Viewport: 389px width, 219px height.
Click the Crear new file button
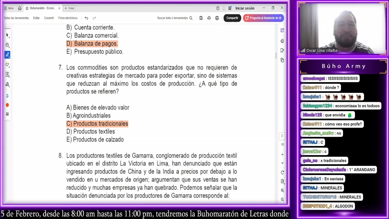[x=69, y=8]
